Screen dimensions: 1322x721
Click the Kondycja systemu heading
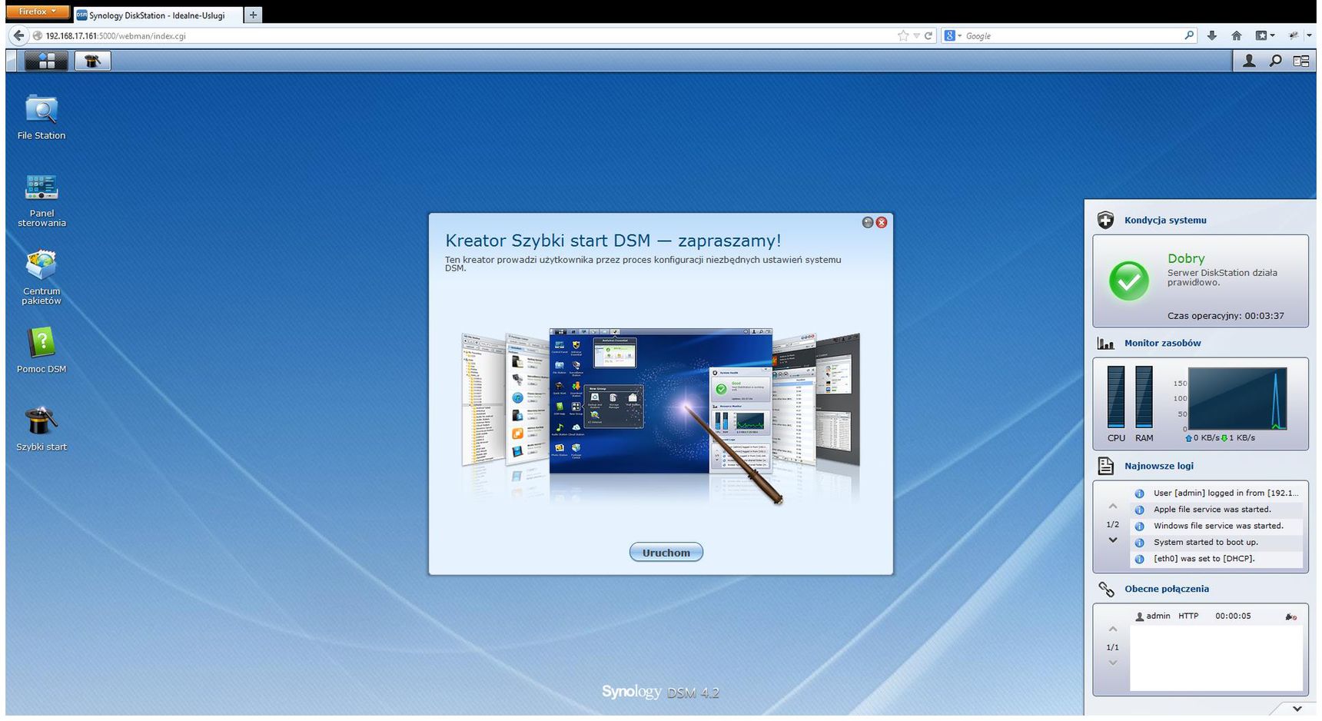pos(1165,221)
